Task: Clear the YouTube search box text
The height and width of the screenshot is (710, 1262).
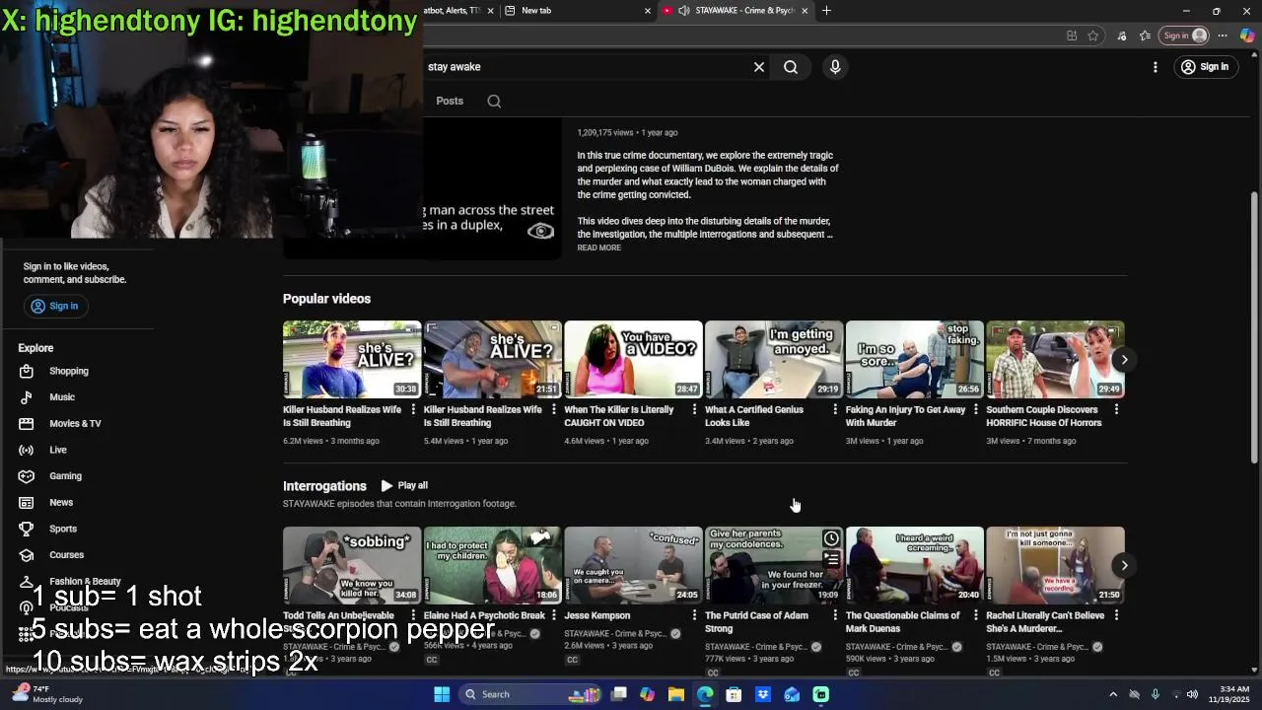Action: 759,67
